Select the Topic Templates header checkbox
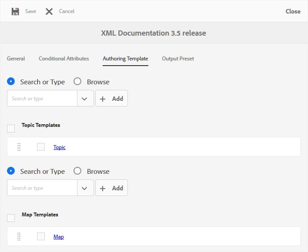The width and height of the screenshot is (308, 252). coord(11,128)
